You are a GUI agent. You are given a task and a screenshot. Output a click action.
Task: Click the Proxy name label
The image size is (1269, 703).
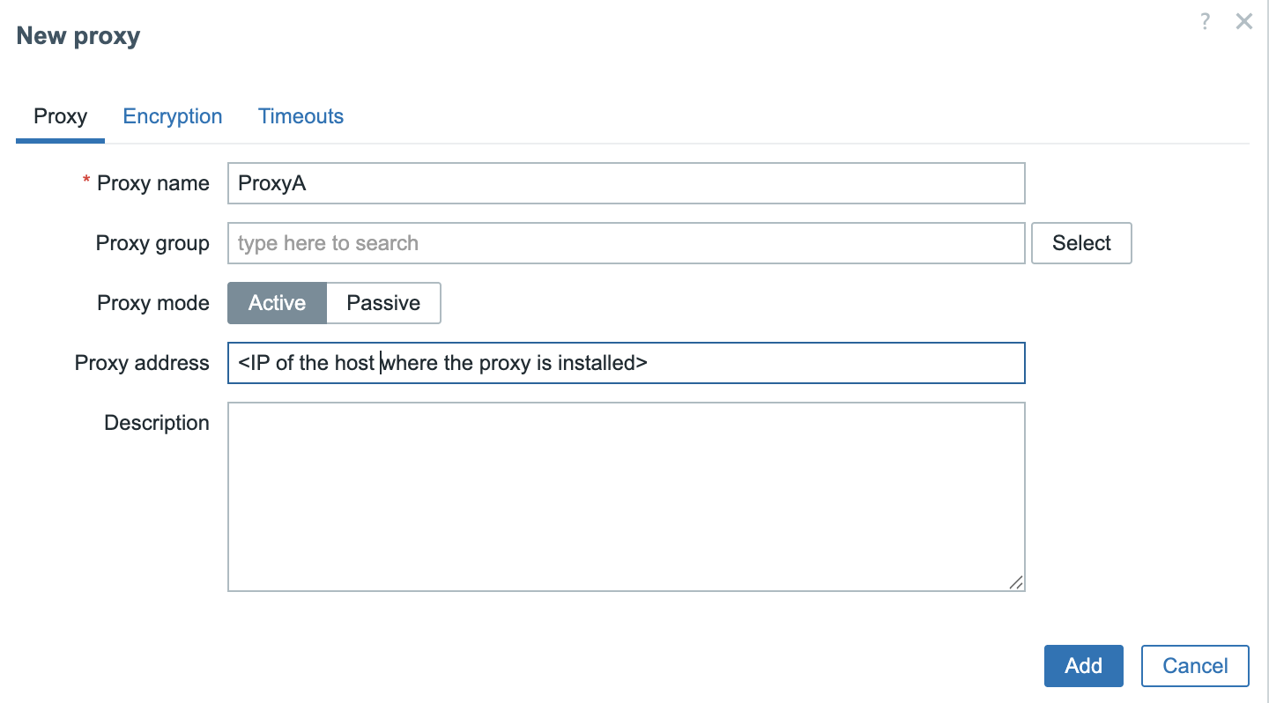point(152,183)
